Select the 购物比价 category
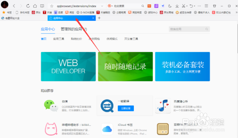This screenshot has width=238, height=138. [x=76, y=39]
